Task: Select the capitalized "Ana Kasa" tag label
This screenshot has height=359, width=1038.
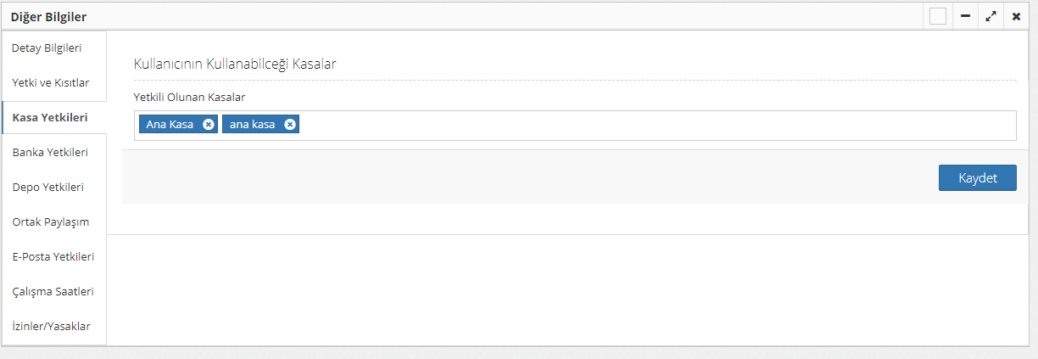Action: [170, 125]
